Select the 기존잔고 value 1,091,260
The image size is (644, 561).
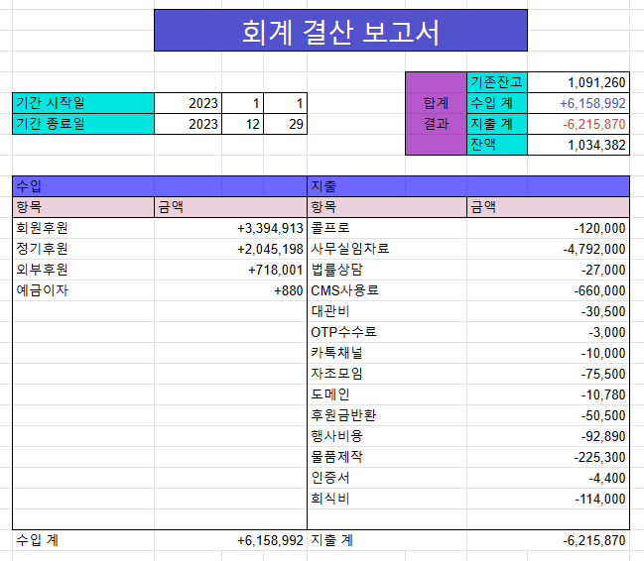[579, 82]
